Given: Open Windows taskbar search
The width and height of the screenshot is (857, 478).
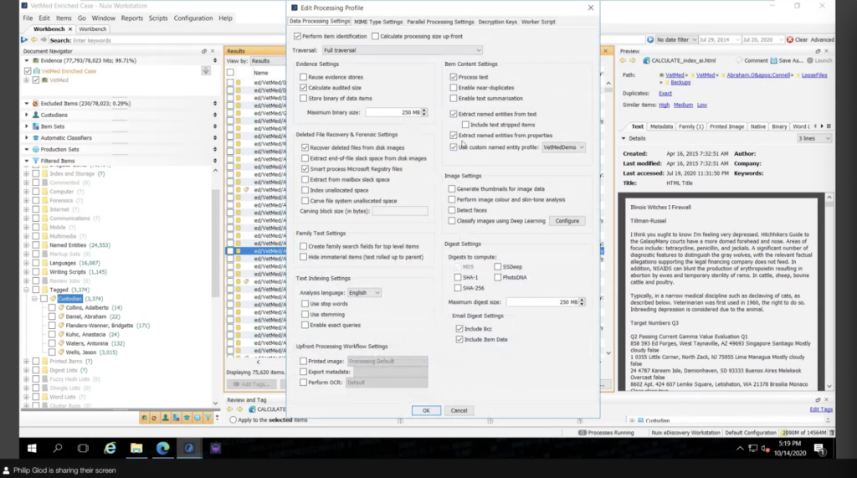Looking at the screenshot, I should (x=58, y=448).
